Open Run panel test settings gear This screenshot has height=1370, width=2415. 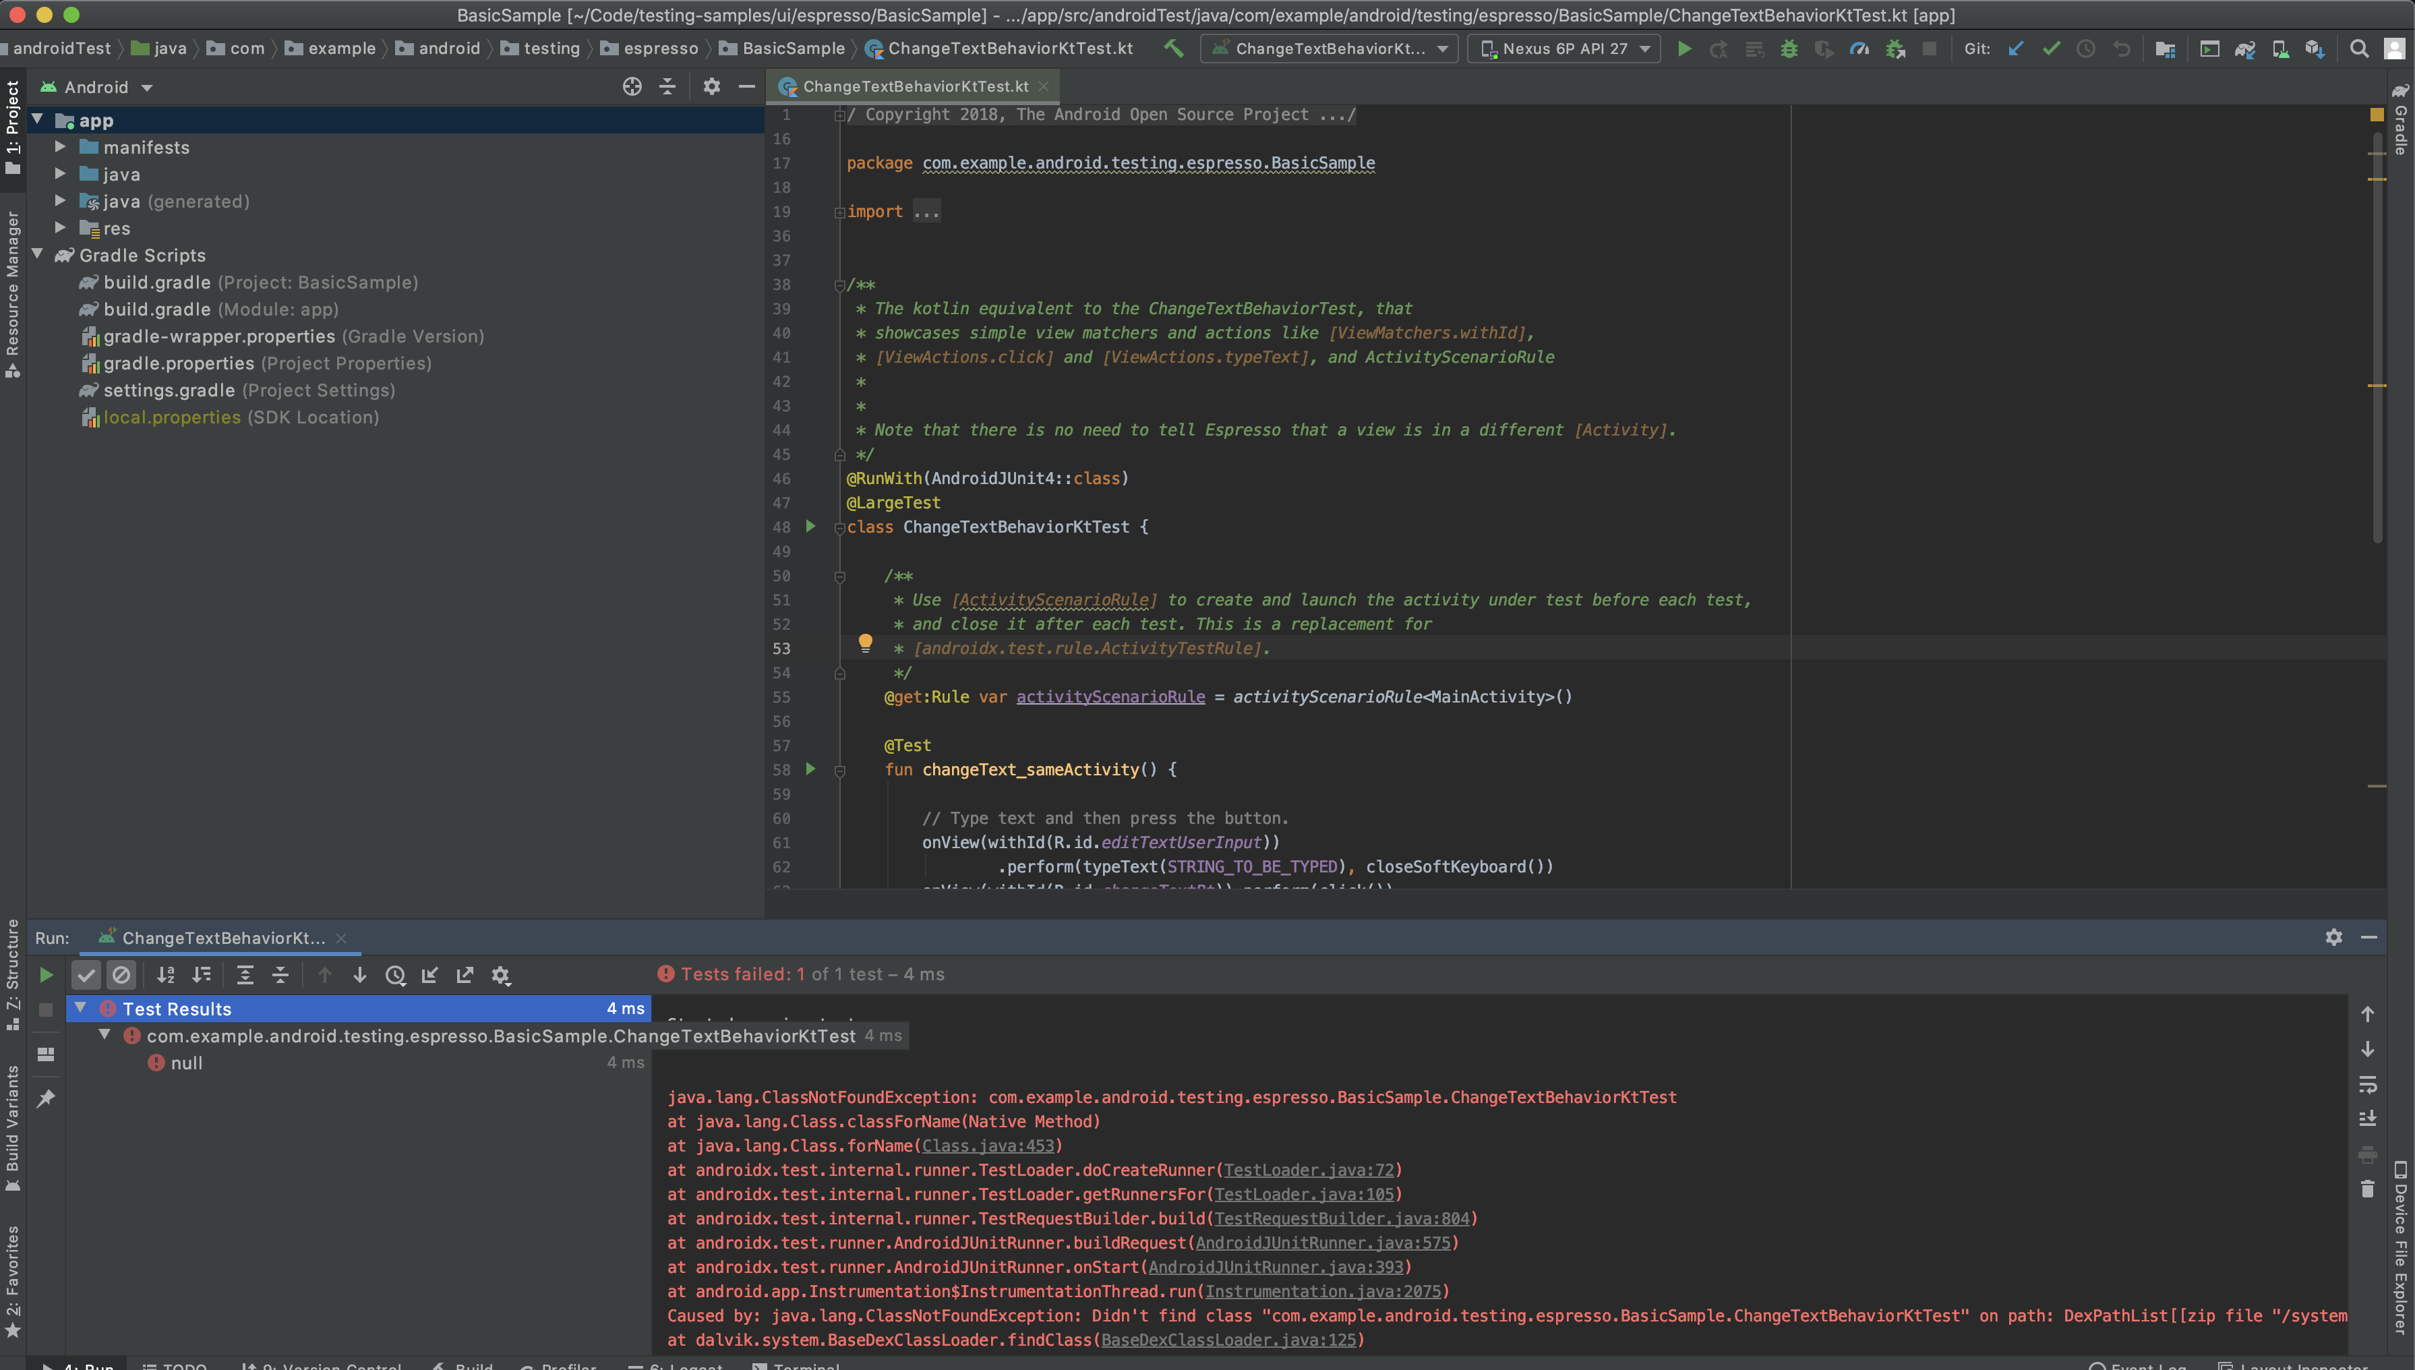tap(500, 976)
